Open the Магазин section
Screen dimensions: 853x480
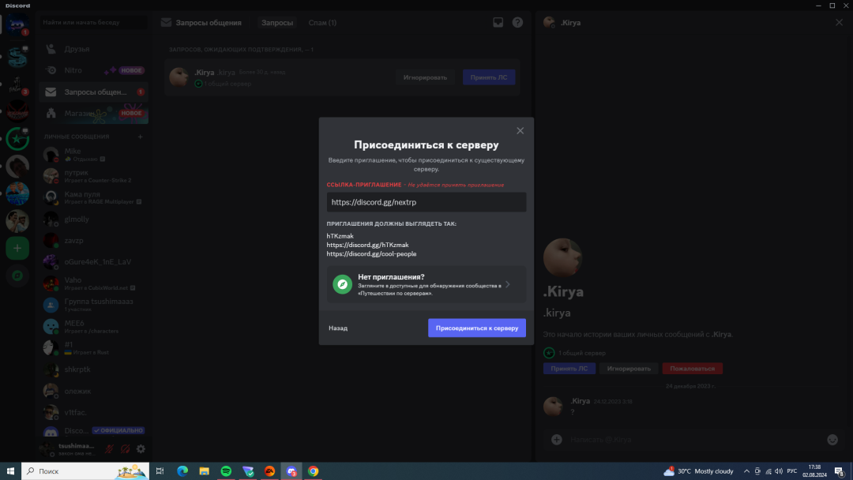point(93,113)
